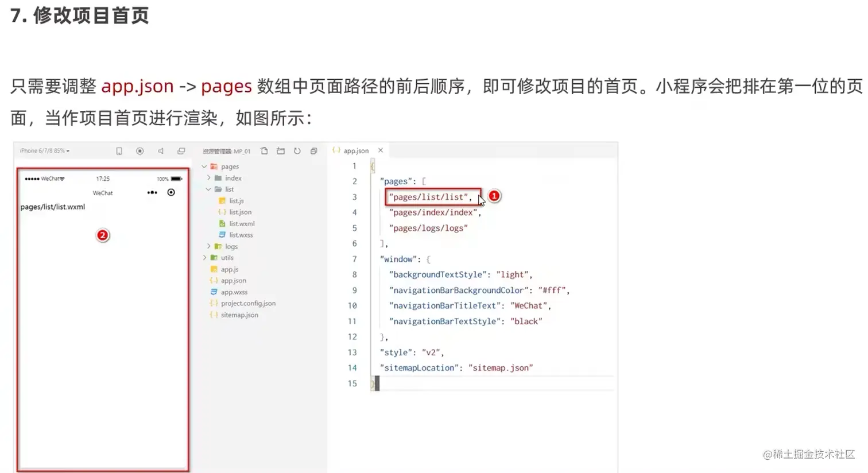Click the refresh icon in explorer header

tap(297, 151)
